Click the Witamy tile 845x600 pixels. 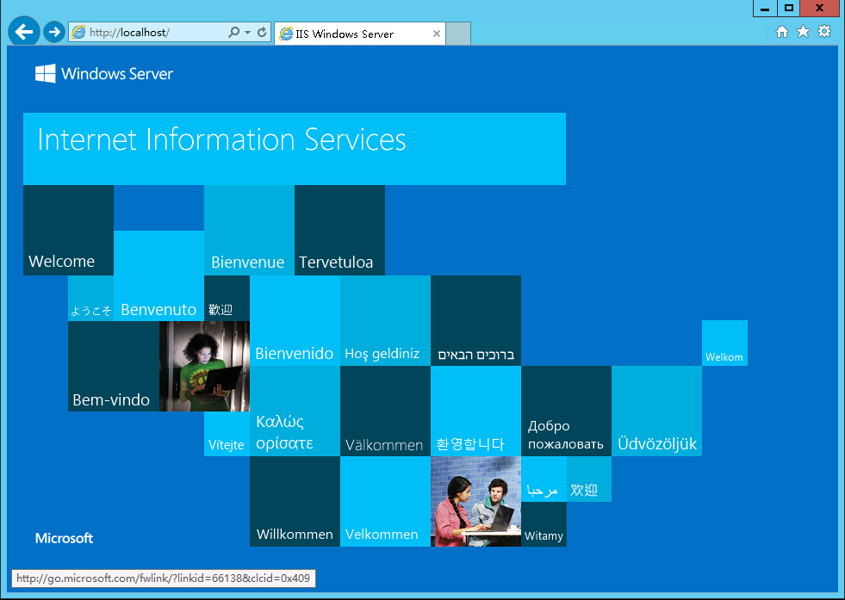[544, 524]
